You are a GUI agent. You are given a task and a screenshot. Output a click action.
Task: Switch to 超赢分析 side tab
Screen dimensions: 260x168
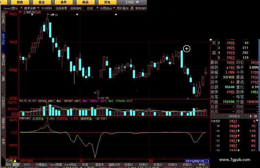(x=3, y=123)
